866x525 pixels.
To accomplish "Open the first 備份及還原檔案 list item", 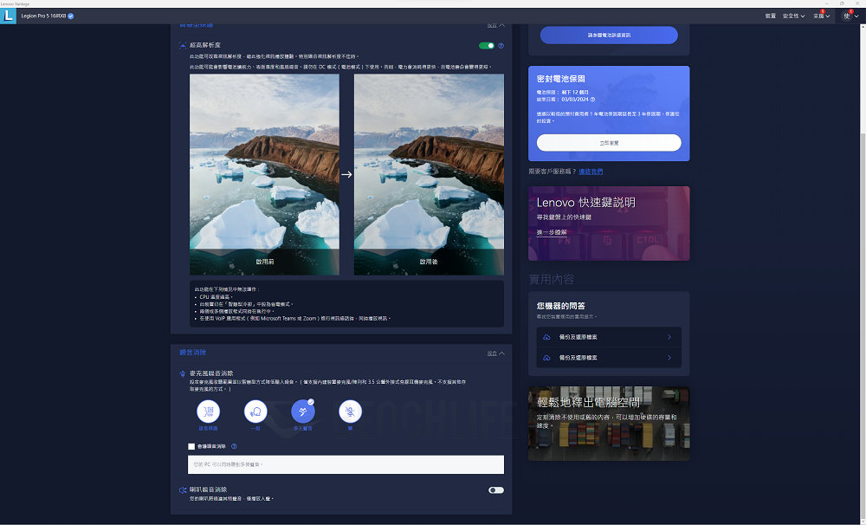I will point(608,336).
